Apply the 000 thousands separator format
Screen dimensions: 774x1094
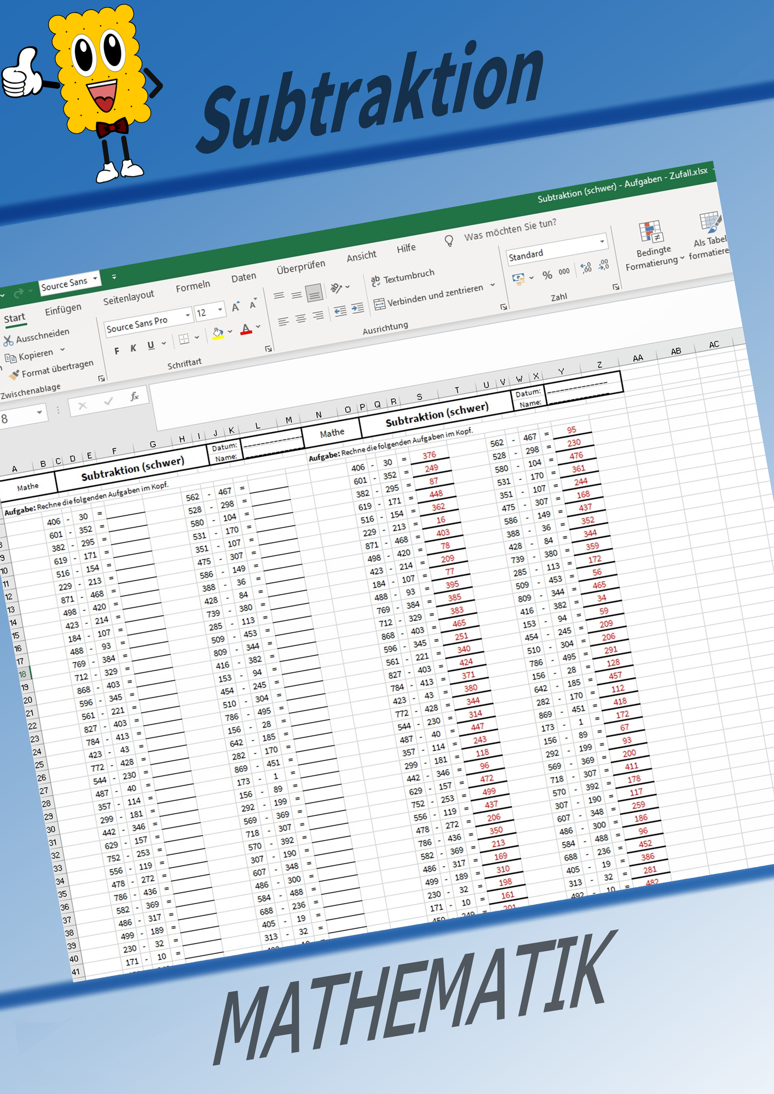point(564,272)
